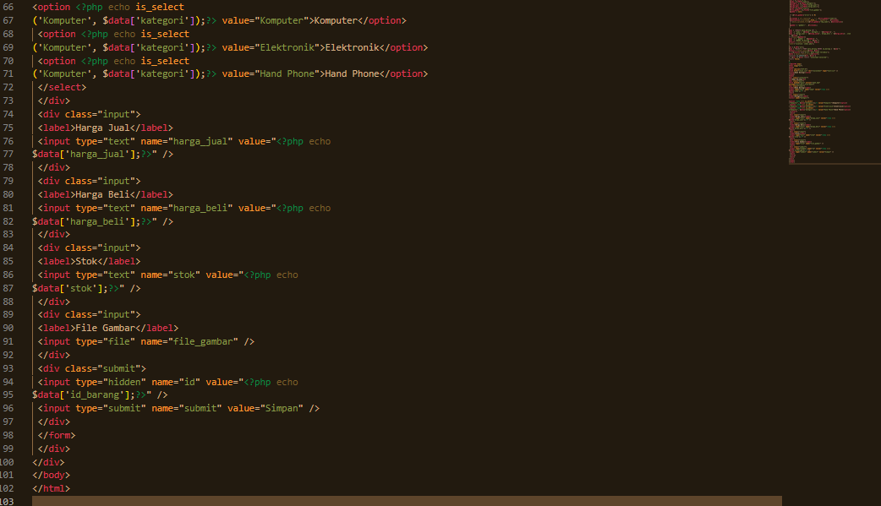881x506 pixels.
Task: Click type="hidden" attribute on line 94
Action: (x=111, y=383)
